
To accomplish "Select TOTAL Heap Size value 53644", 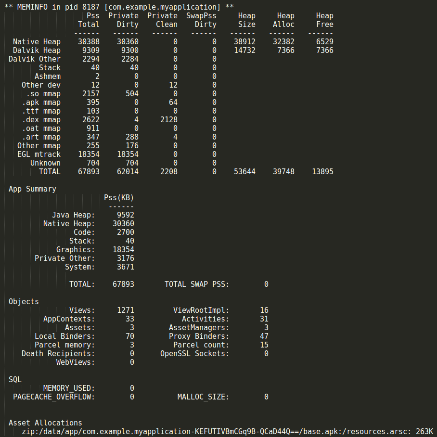I will click(244, 172).
